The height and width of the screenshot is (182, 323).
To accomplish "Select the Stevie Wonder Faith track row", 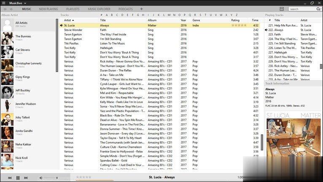I will [159, 30].
